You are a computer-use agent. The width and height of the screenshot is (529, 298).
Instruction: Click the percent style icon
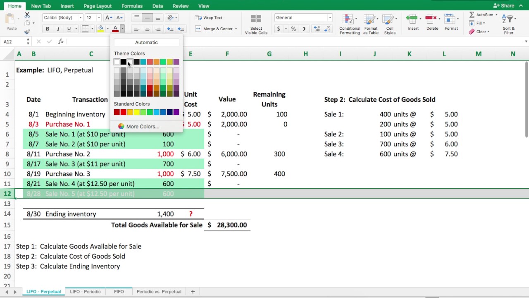click(x=293, y=29)
